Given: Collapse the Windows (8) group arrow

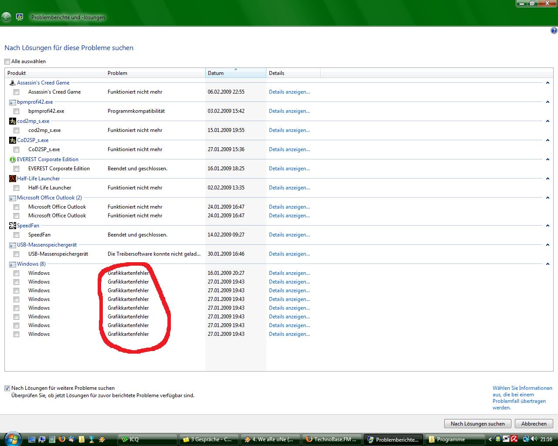Looking at the screenshot, I should tap(548, 264).
